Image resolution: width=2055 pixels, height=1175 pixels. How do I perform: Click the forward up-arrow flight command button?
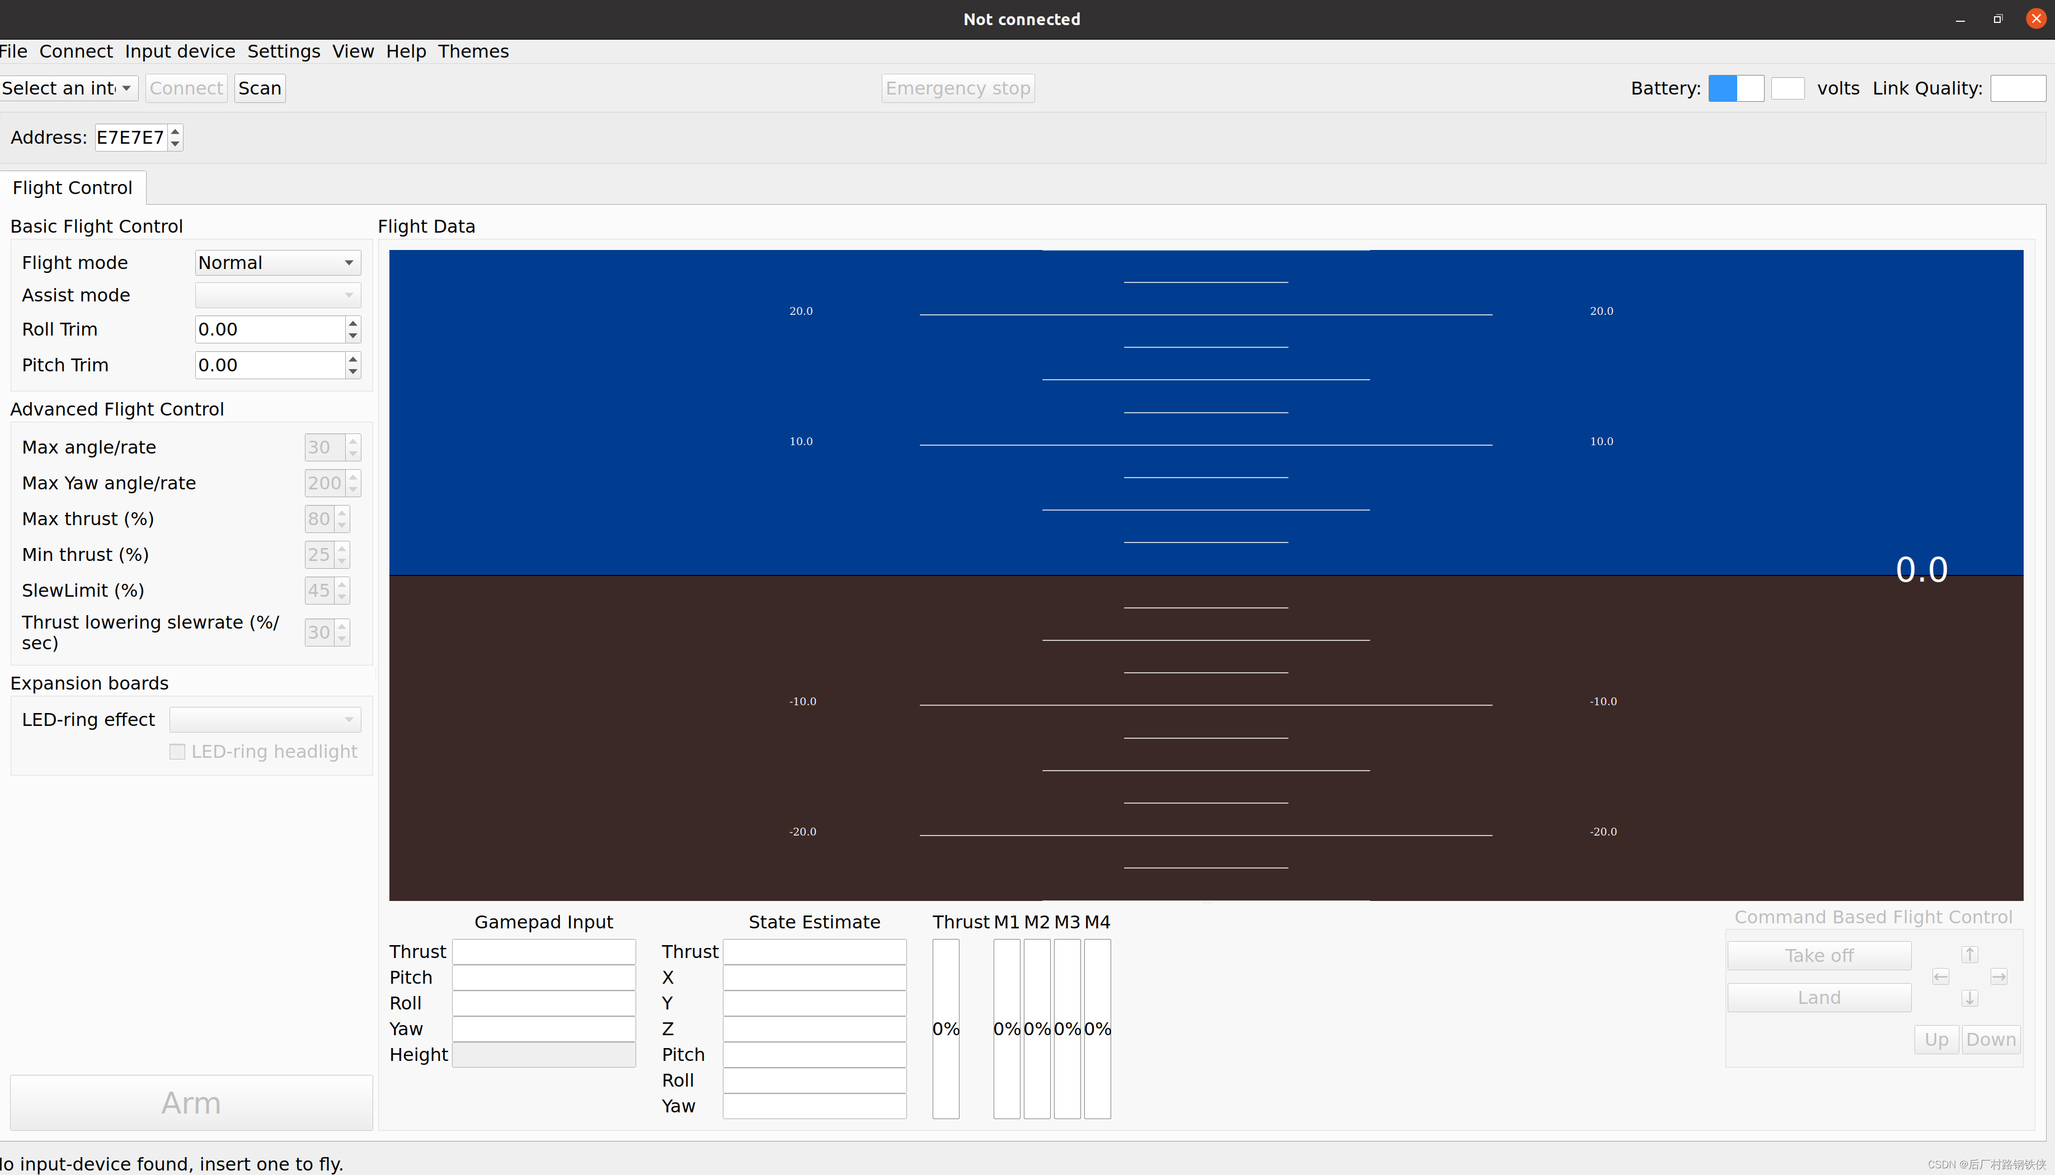click(x=1969, y=955)
